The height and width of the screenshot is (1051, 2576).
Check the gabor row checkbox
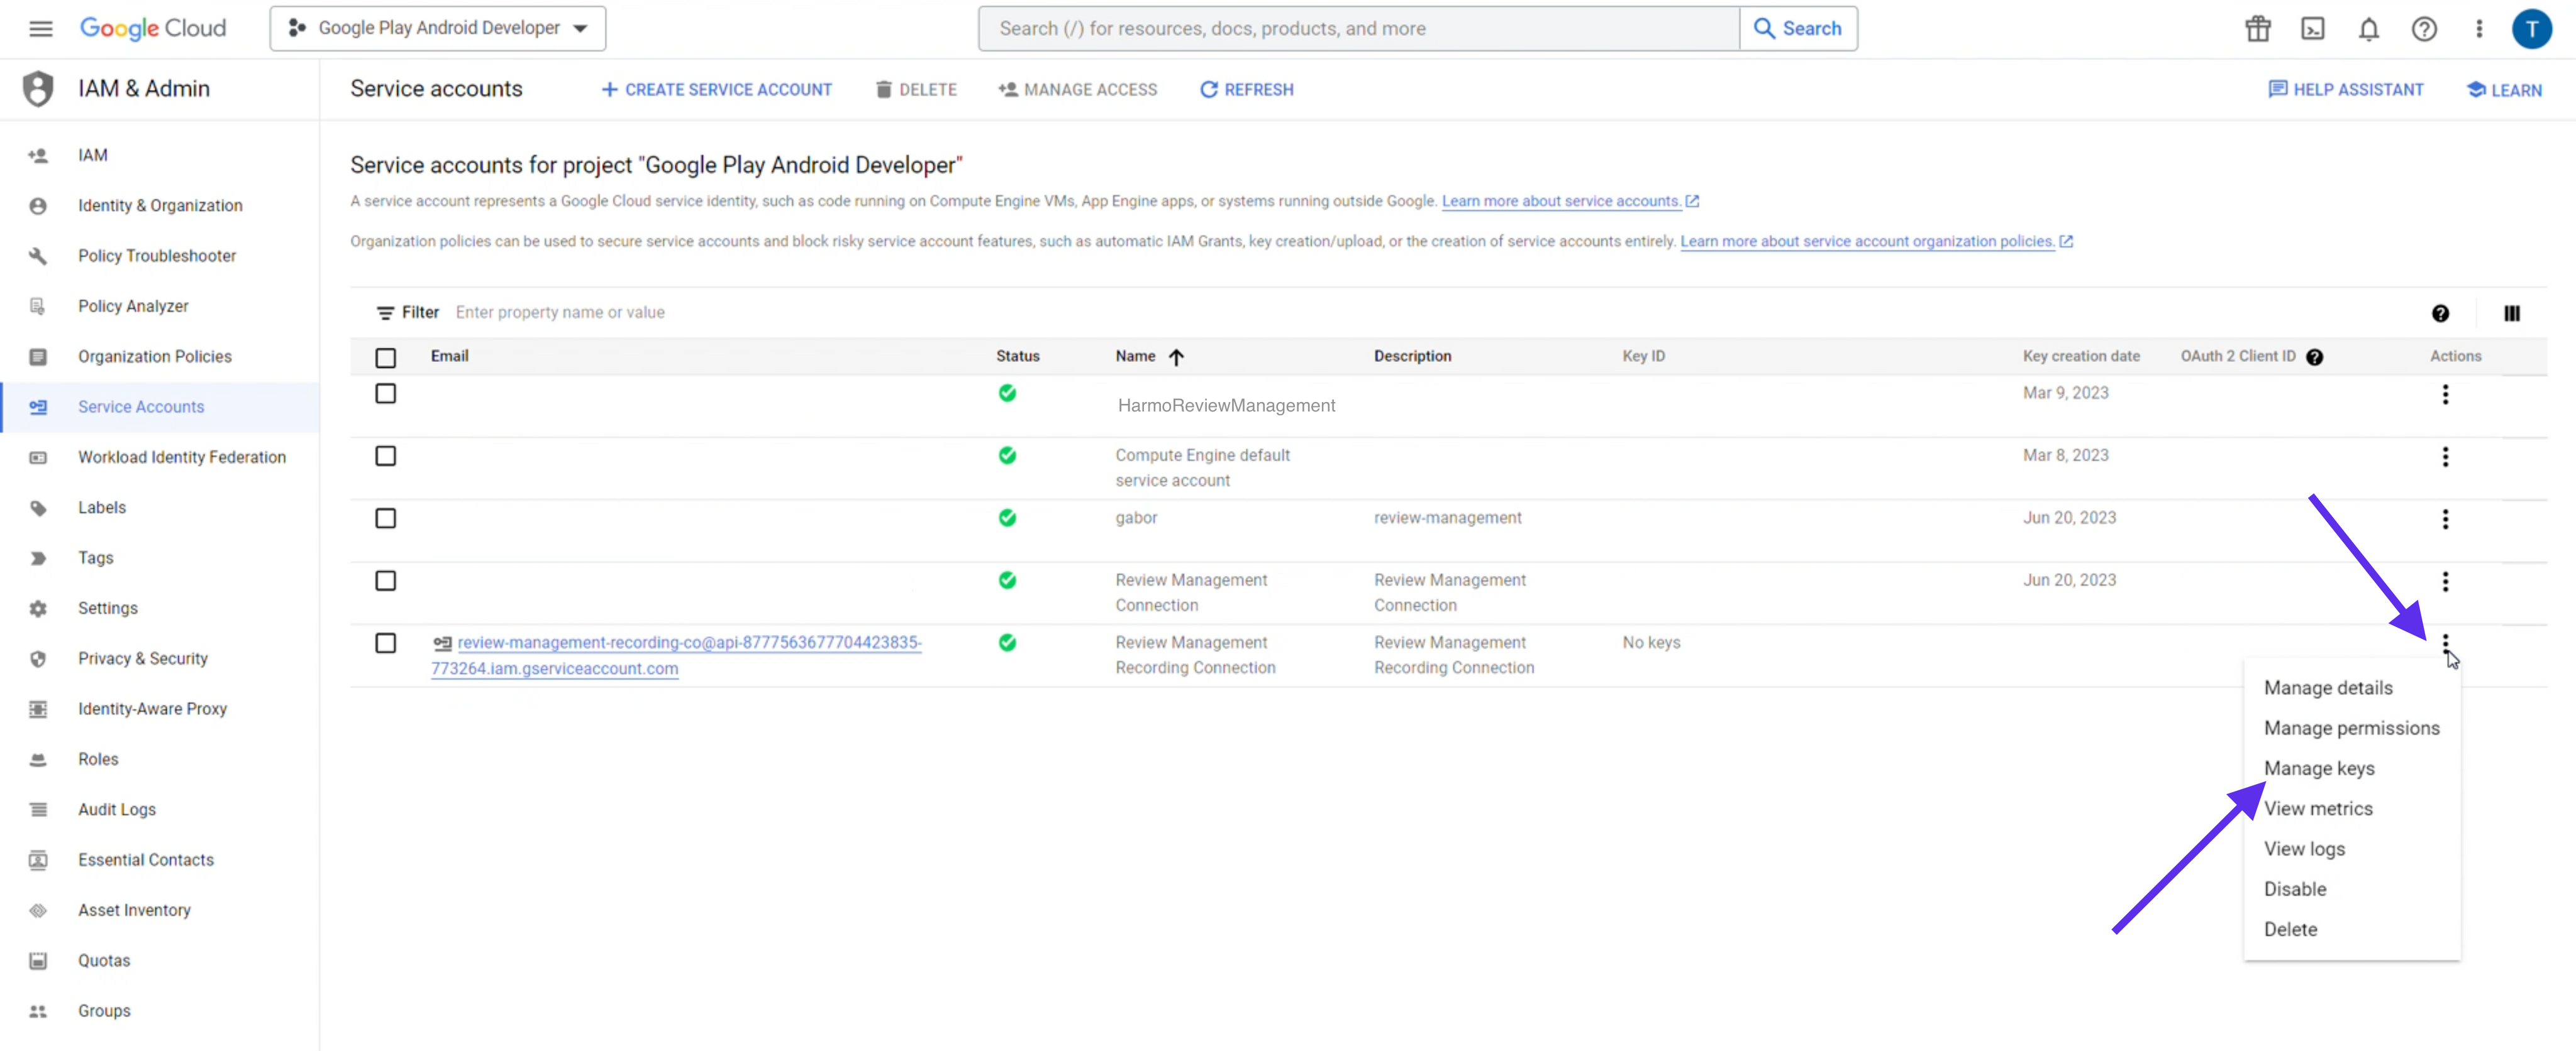[385, 518]
